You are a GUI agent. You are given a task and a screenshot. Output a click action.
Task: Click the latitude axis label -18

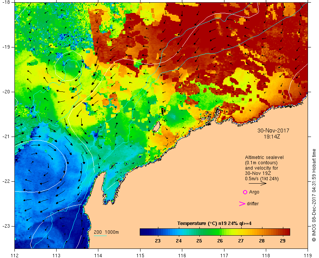(x=6, y=2)
